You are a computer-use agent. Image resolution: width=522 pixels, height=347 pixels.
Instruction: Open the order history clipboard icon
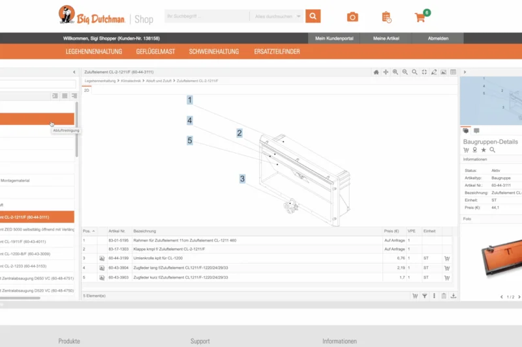tap(386, 18)
